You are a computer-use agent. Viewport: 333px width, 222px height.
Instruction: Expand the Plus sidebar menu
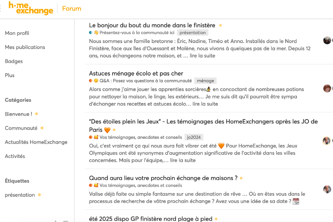click(x=10, y=75)
